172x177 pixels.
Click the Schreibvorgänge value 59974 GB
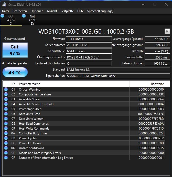click(157, 45)
